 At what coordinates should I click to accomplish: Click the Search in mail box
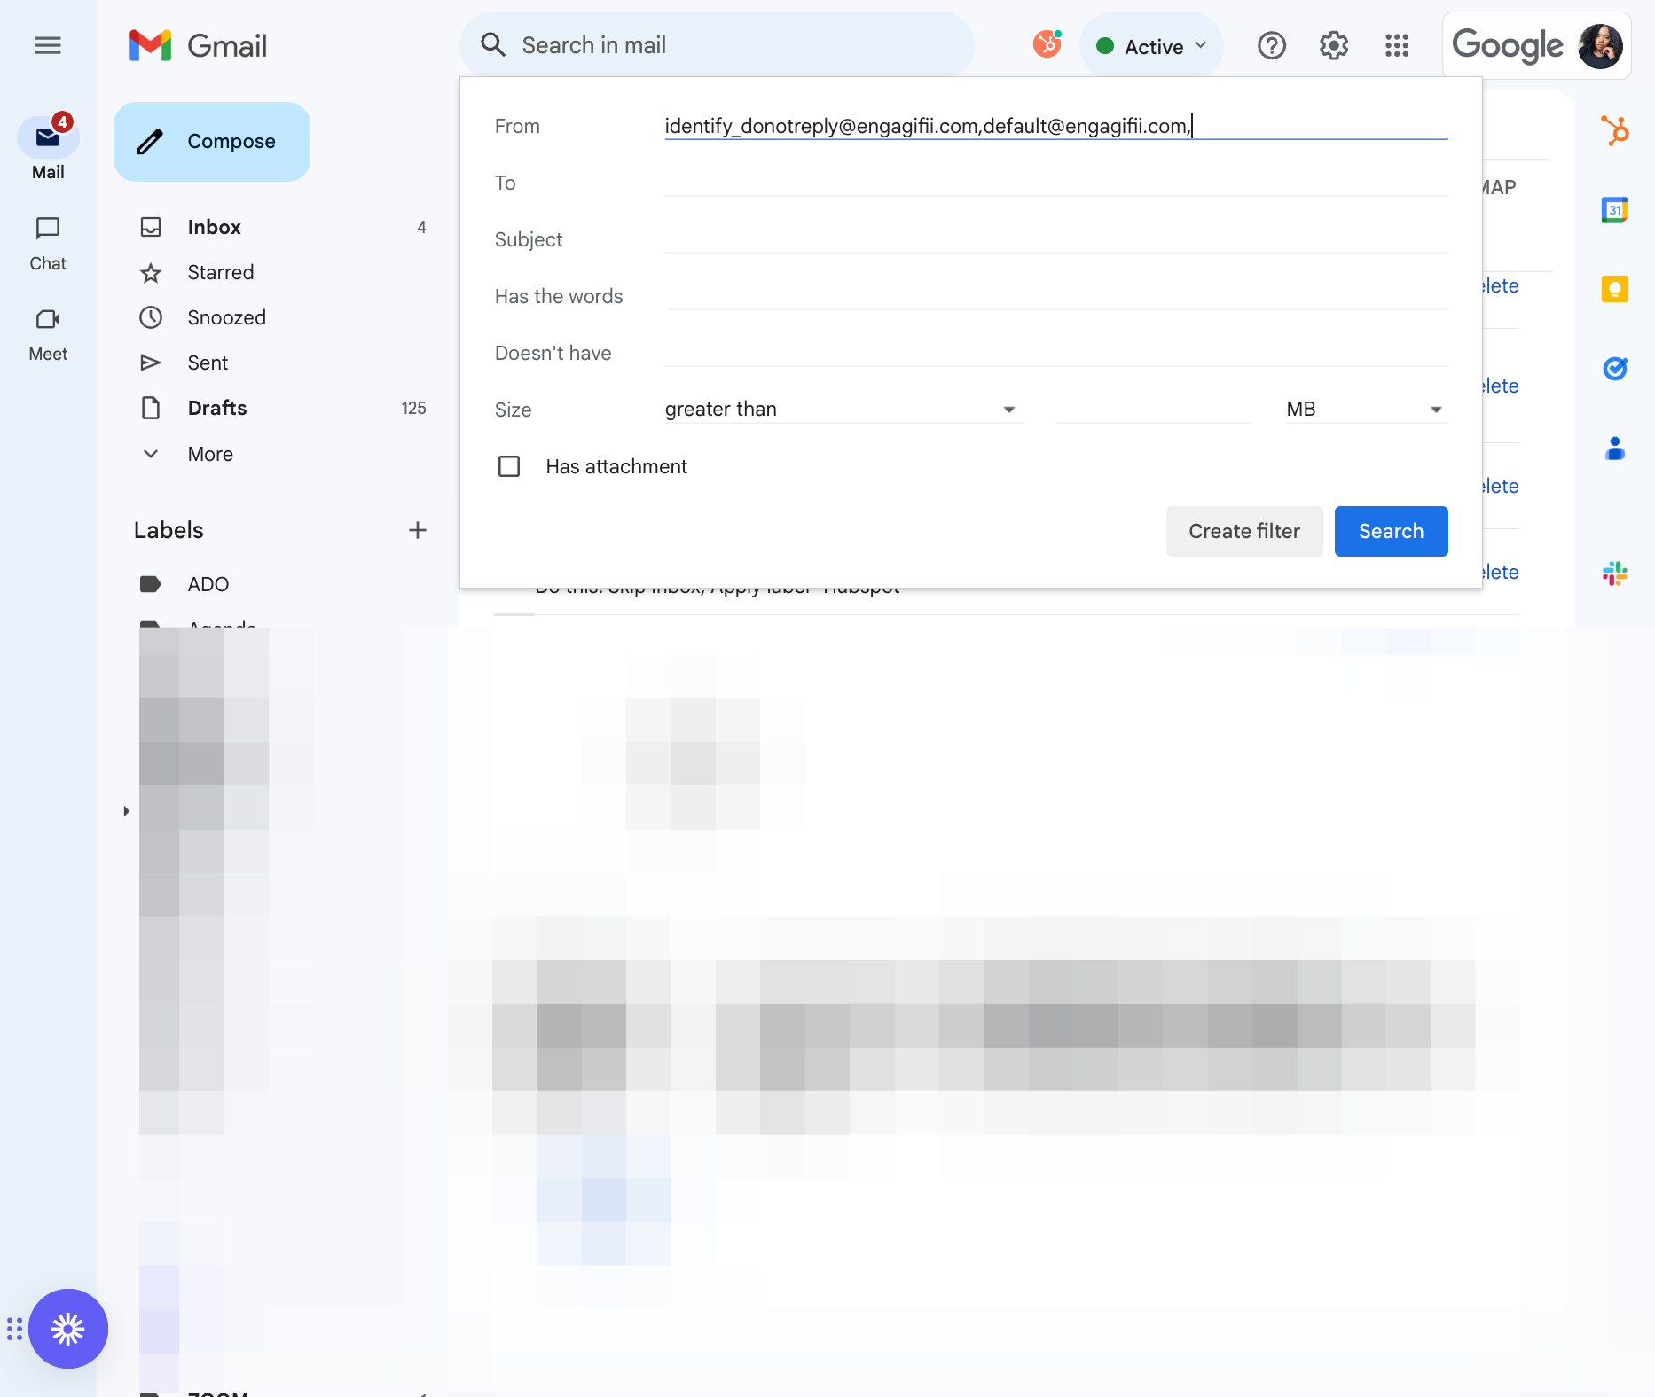[x=717, y=45]
